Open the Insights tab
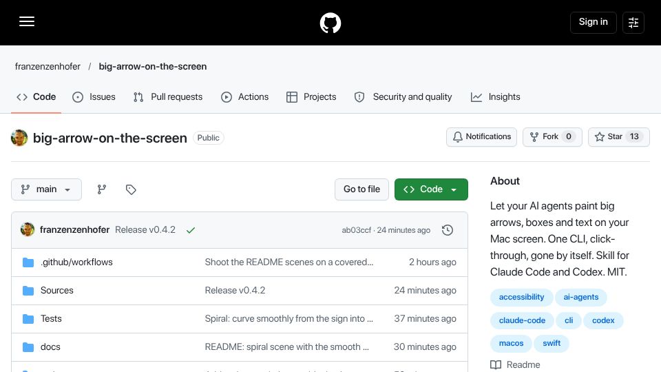661x372 pixels. point(495,97)
